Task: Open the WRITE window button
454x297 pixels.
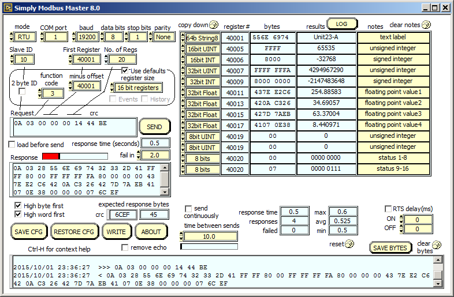Action: 116,232
